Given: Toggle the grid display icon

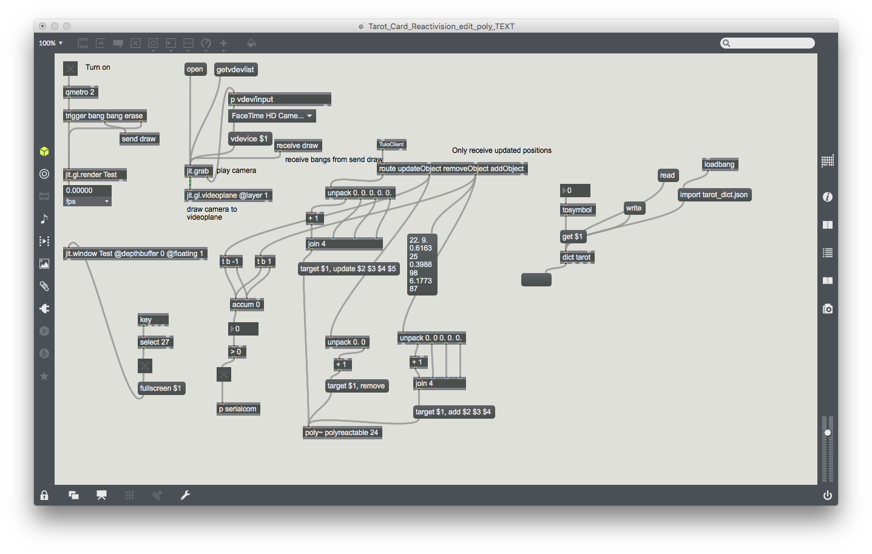Looking at the screenshot, I should (129, 495).
